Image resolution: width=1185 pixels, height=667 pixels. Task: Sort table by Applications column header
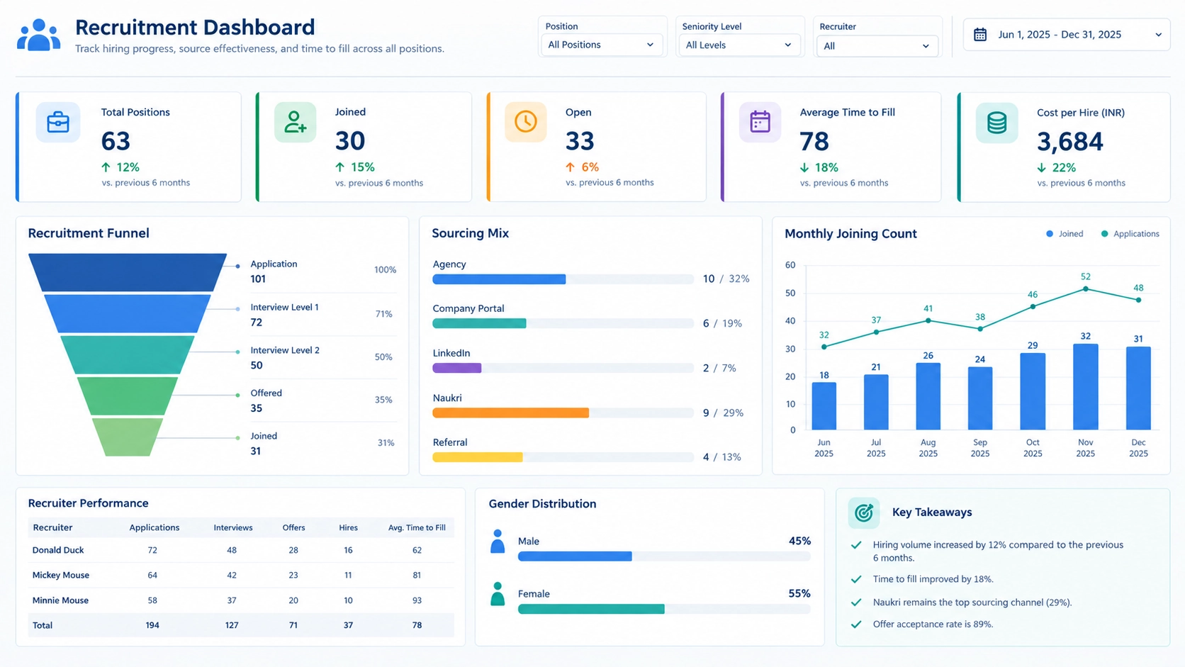tap(155, 527)
